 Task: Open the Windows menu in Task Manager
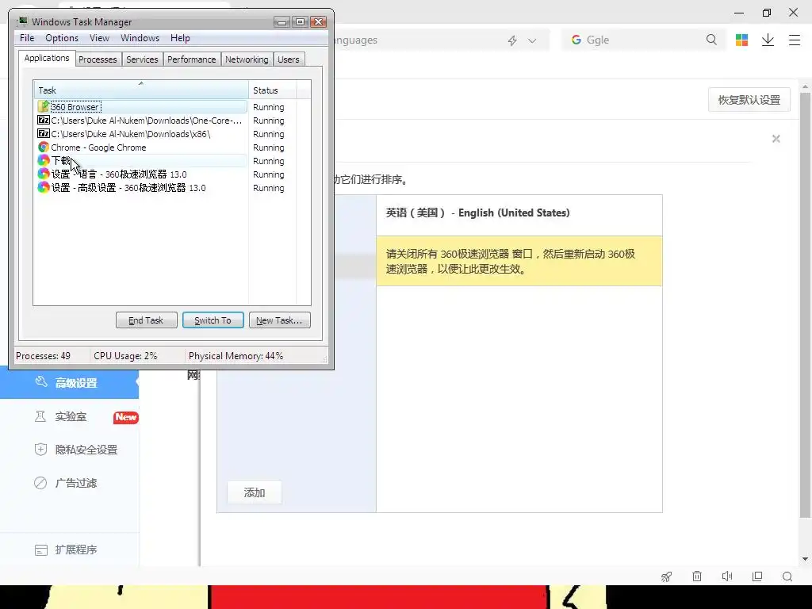pyautogui.click(x=140, y=38)
